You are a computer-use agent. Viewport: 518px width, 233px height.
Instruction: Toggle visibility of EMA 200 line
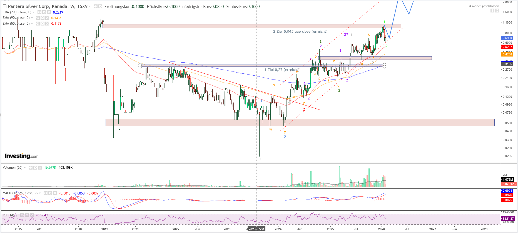(39, 12)
